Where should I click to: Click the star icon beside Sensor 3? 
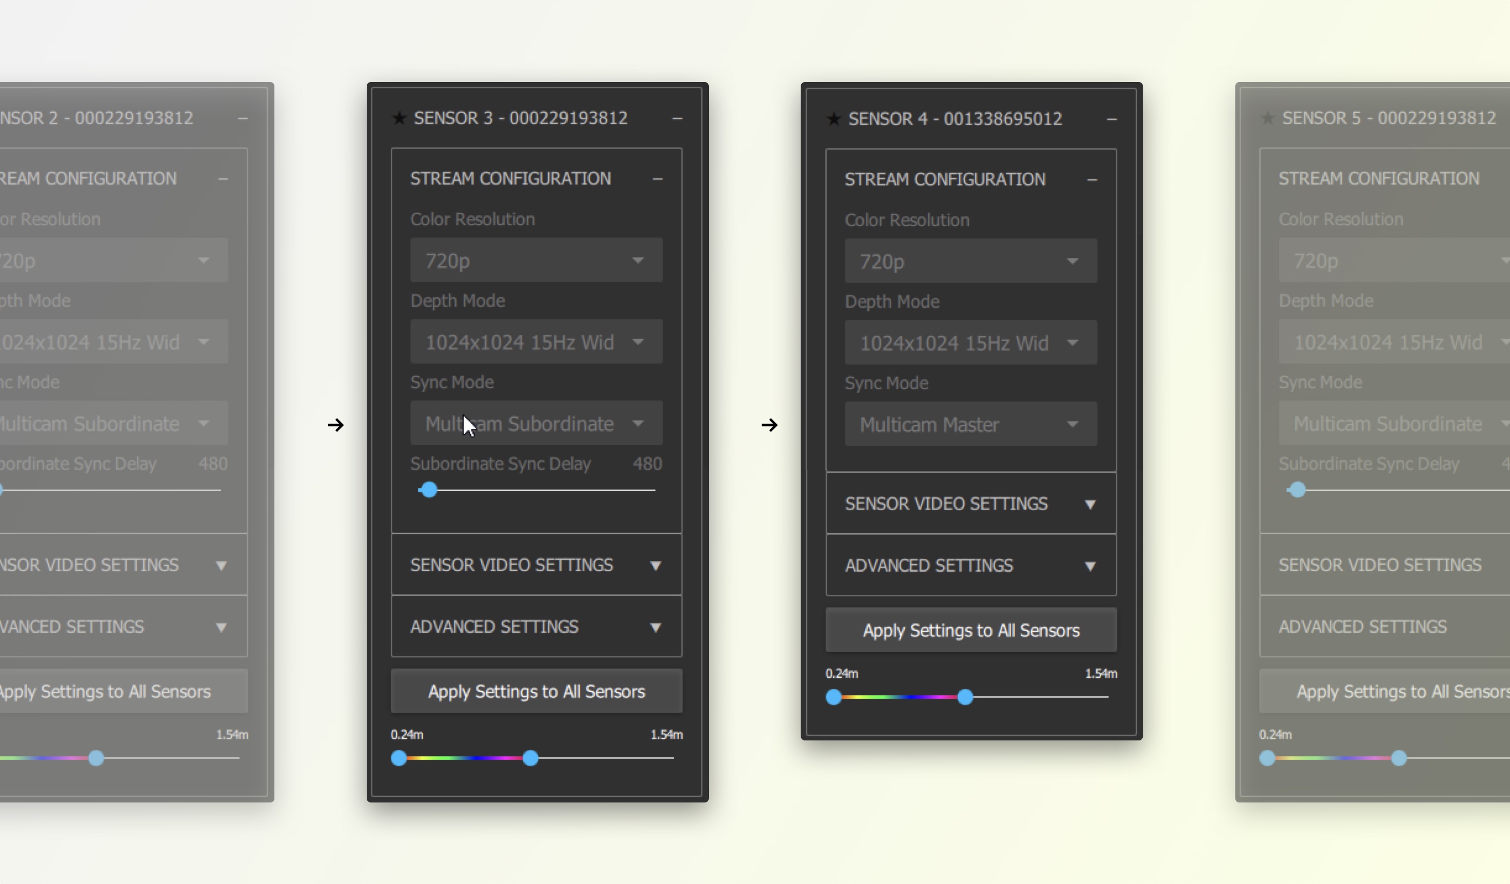coord(399,118)
